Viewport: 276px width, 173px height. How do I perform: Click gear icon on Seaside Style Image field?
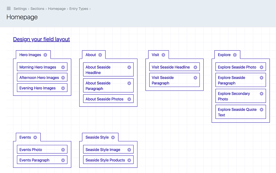tap(129, 150)
